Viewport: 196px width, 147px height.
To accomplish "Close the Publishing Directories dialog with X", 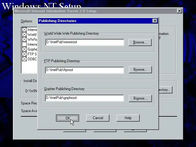I will [x=155, y=21].
